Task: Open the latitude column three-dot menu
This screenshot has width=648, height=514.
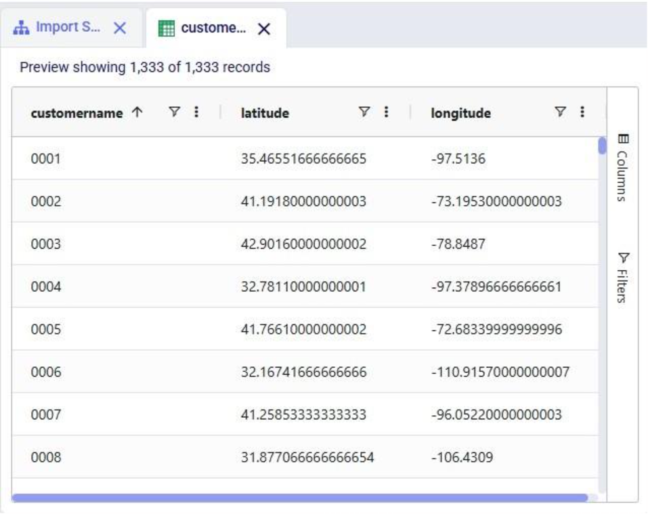Action: click(x=387, y=112)
